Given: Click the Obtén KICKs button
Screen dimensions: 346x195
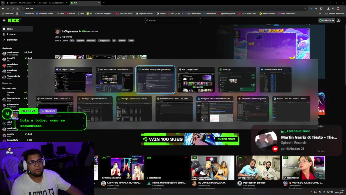Looking at the screenshot, I should [327, 20].
